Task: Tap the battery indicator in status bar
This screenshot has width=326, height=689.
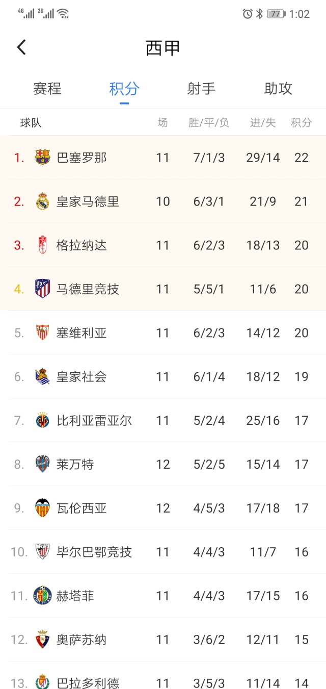Action: click(x=276, y=14)
